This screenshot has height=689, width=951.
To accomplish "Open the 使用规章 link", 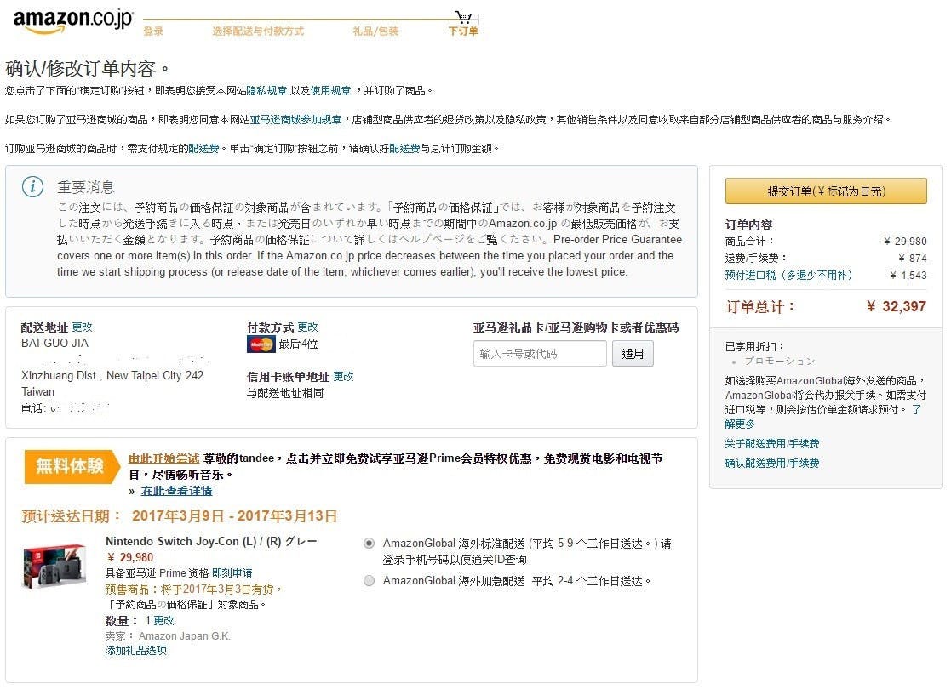I will coord(330,91).
